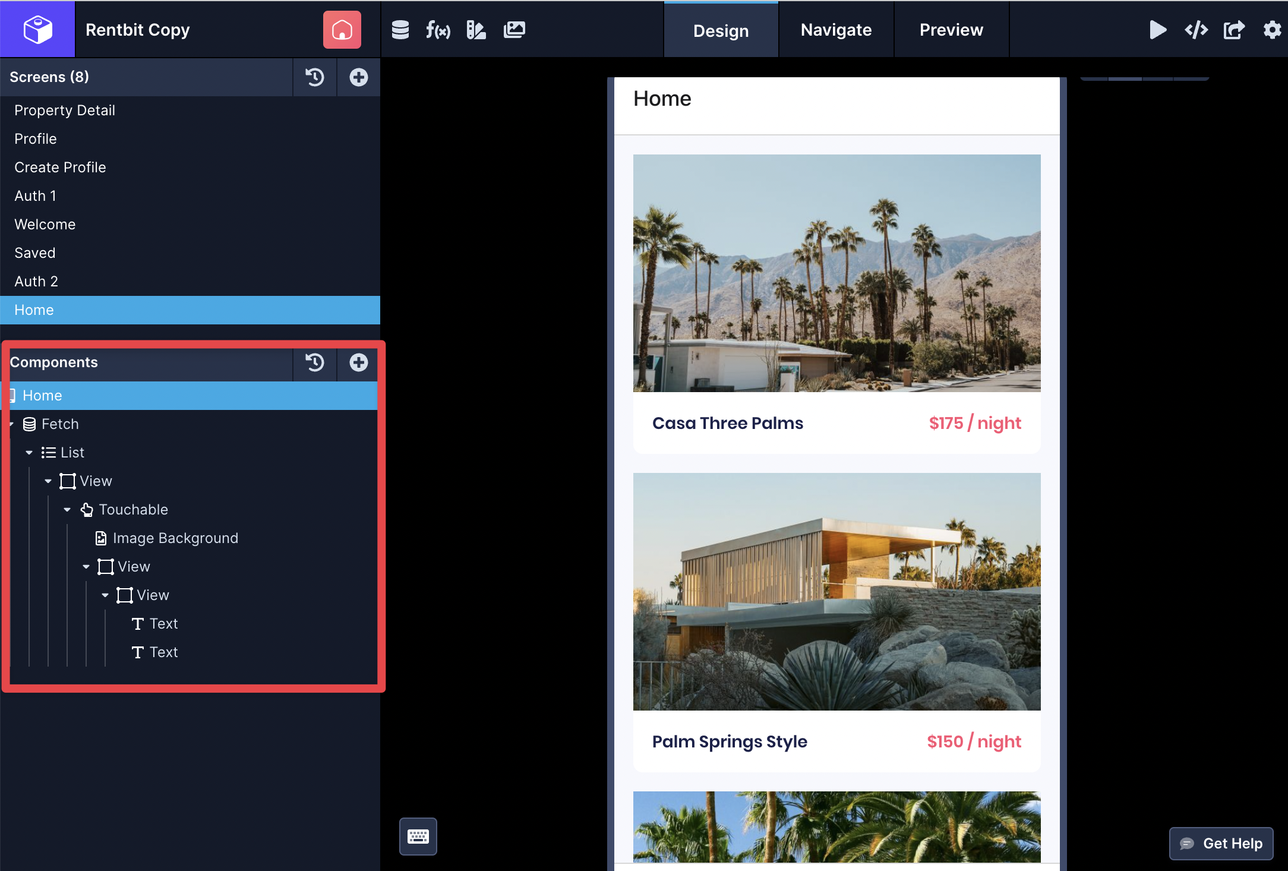This screenshot has width=1288, height=871.
Task: Select the Touchable component label
Action: click(x=133, y=510)
